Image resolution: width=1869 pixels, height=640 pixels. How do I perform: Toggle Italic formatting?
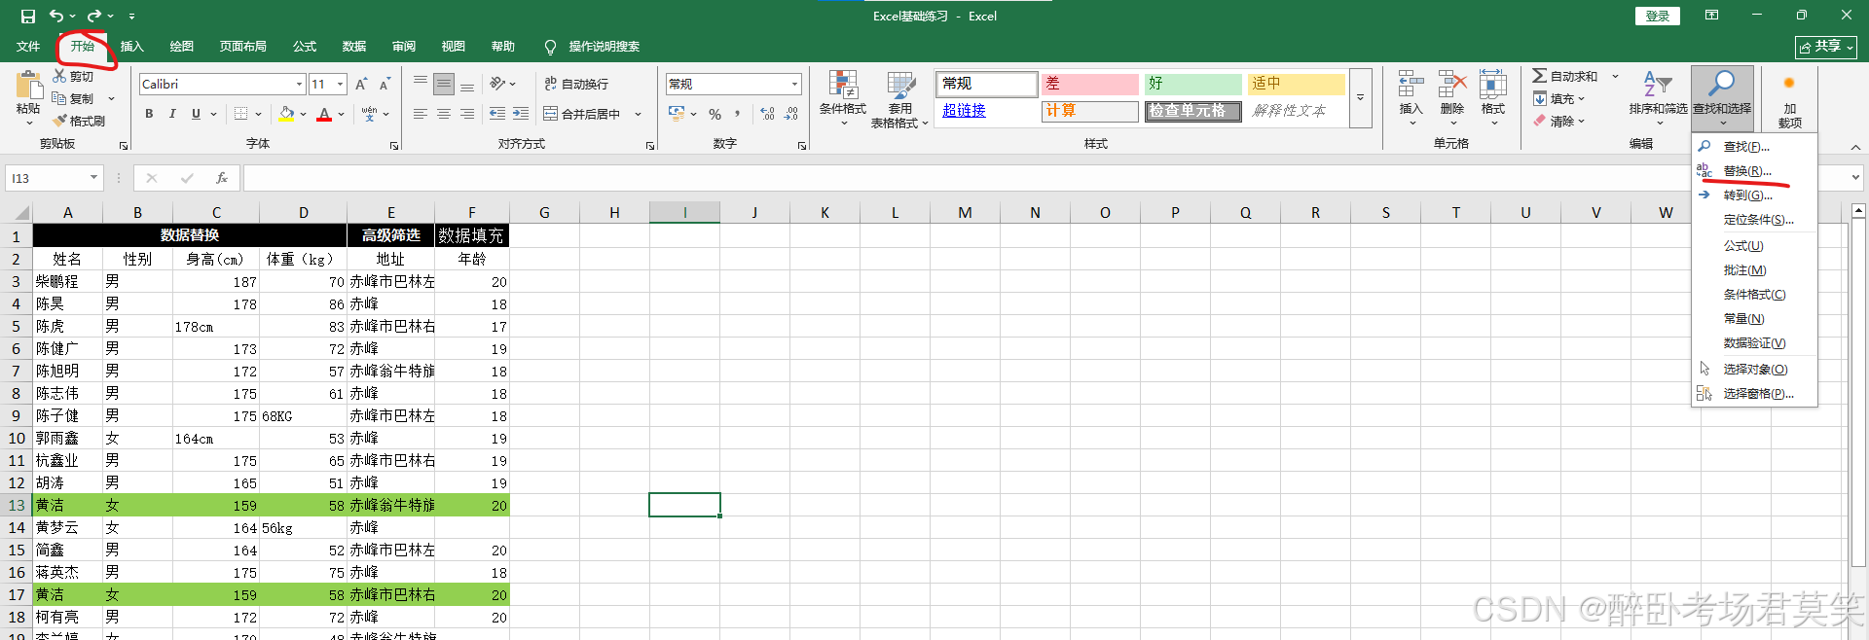pos(172,114)
